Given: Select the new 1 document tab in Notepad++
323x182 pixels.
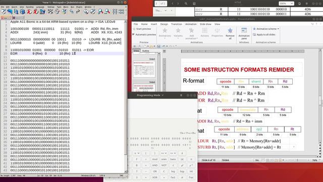Looking at the screenshot, I should click(x=7, y=18).
